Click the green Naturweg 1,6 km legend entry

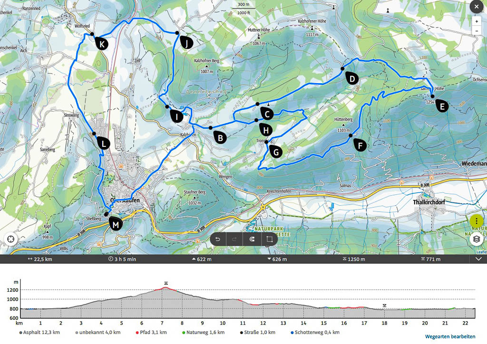click(205, 332)
